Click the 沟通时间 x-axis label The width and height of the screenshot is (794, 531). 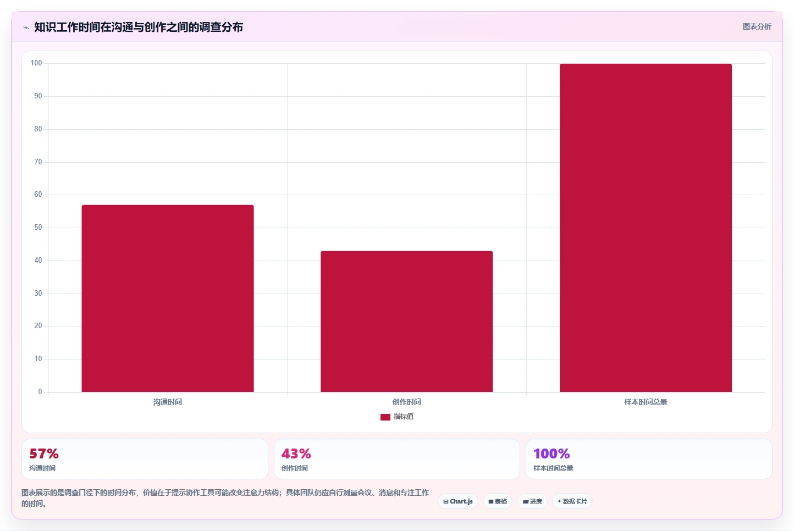[x=168, y=402]
